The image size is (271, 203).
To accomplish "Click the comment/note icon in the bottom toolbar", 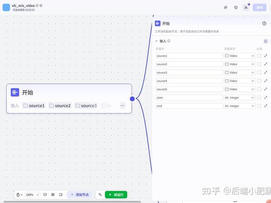I will pyautogui.click(x=45, y=195).
